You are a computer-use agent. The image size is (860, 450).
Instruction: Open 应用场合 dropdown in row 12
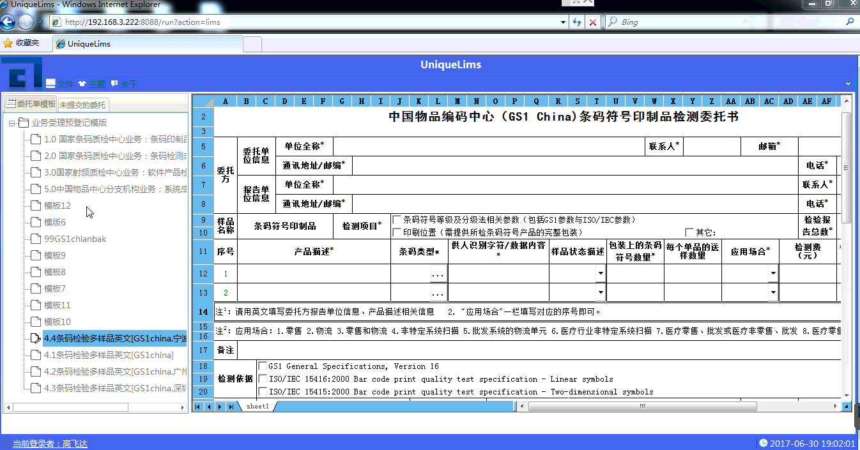click(773, 274)
